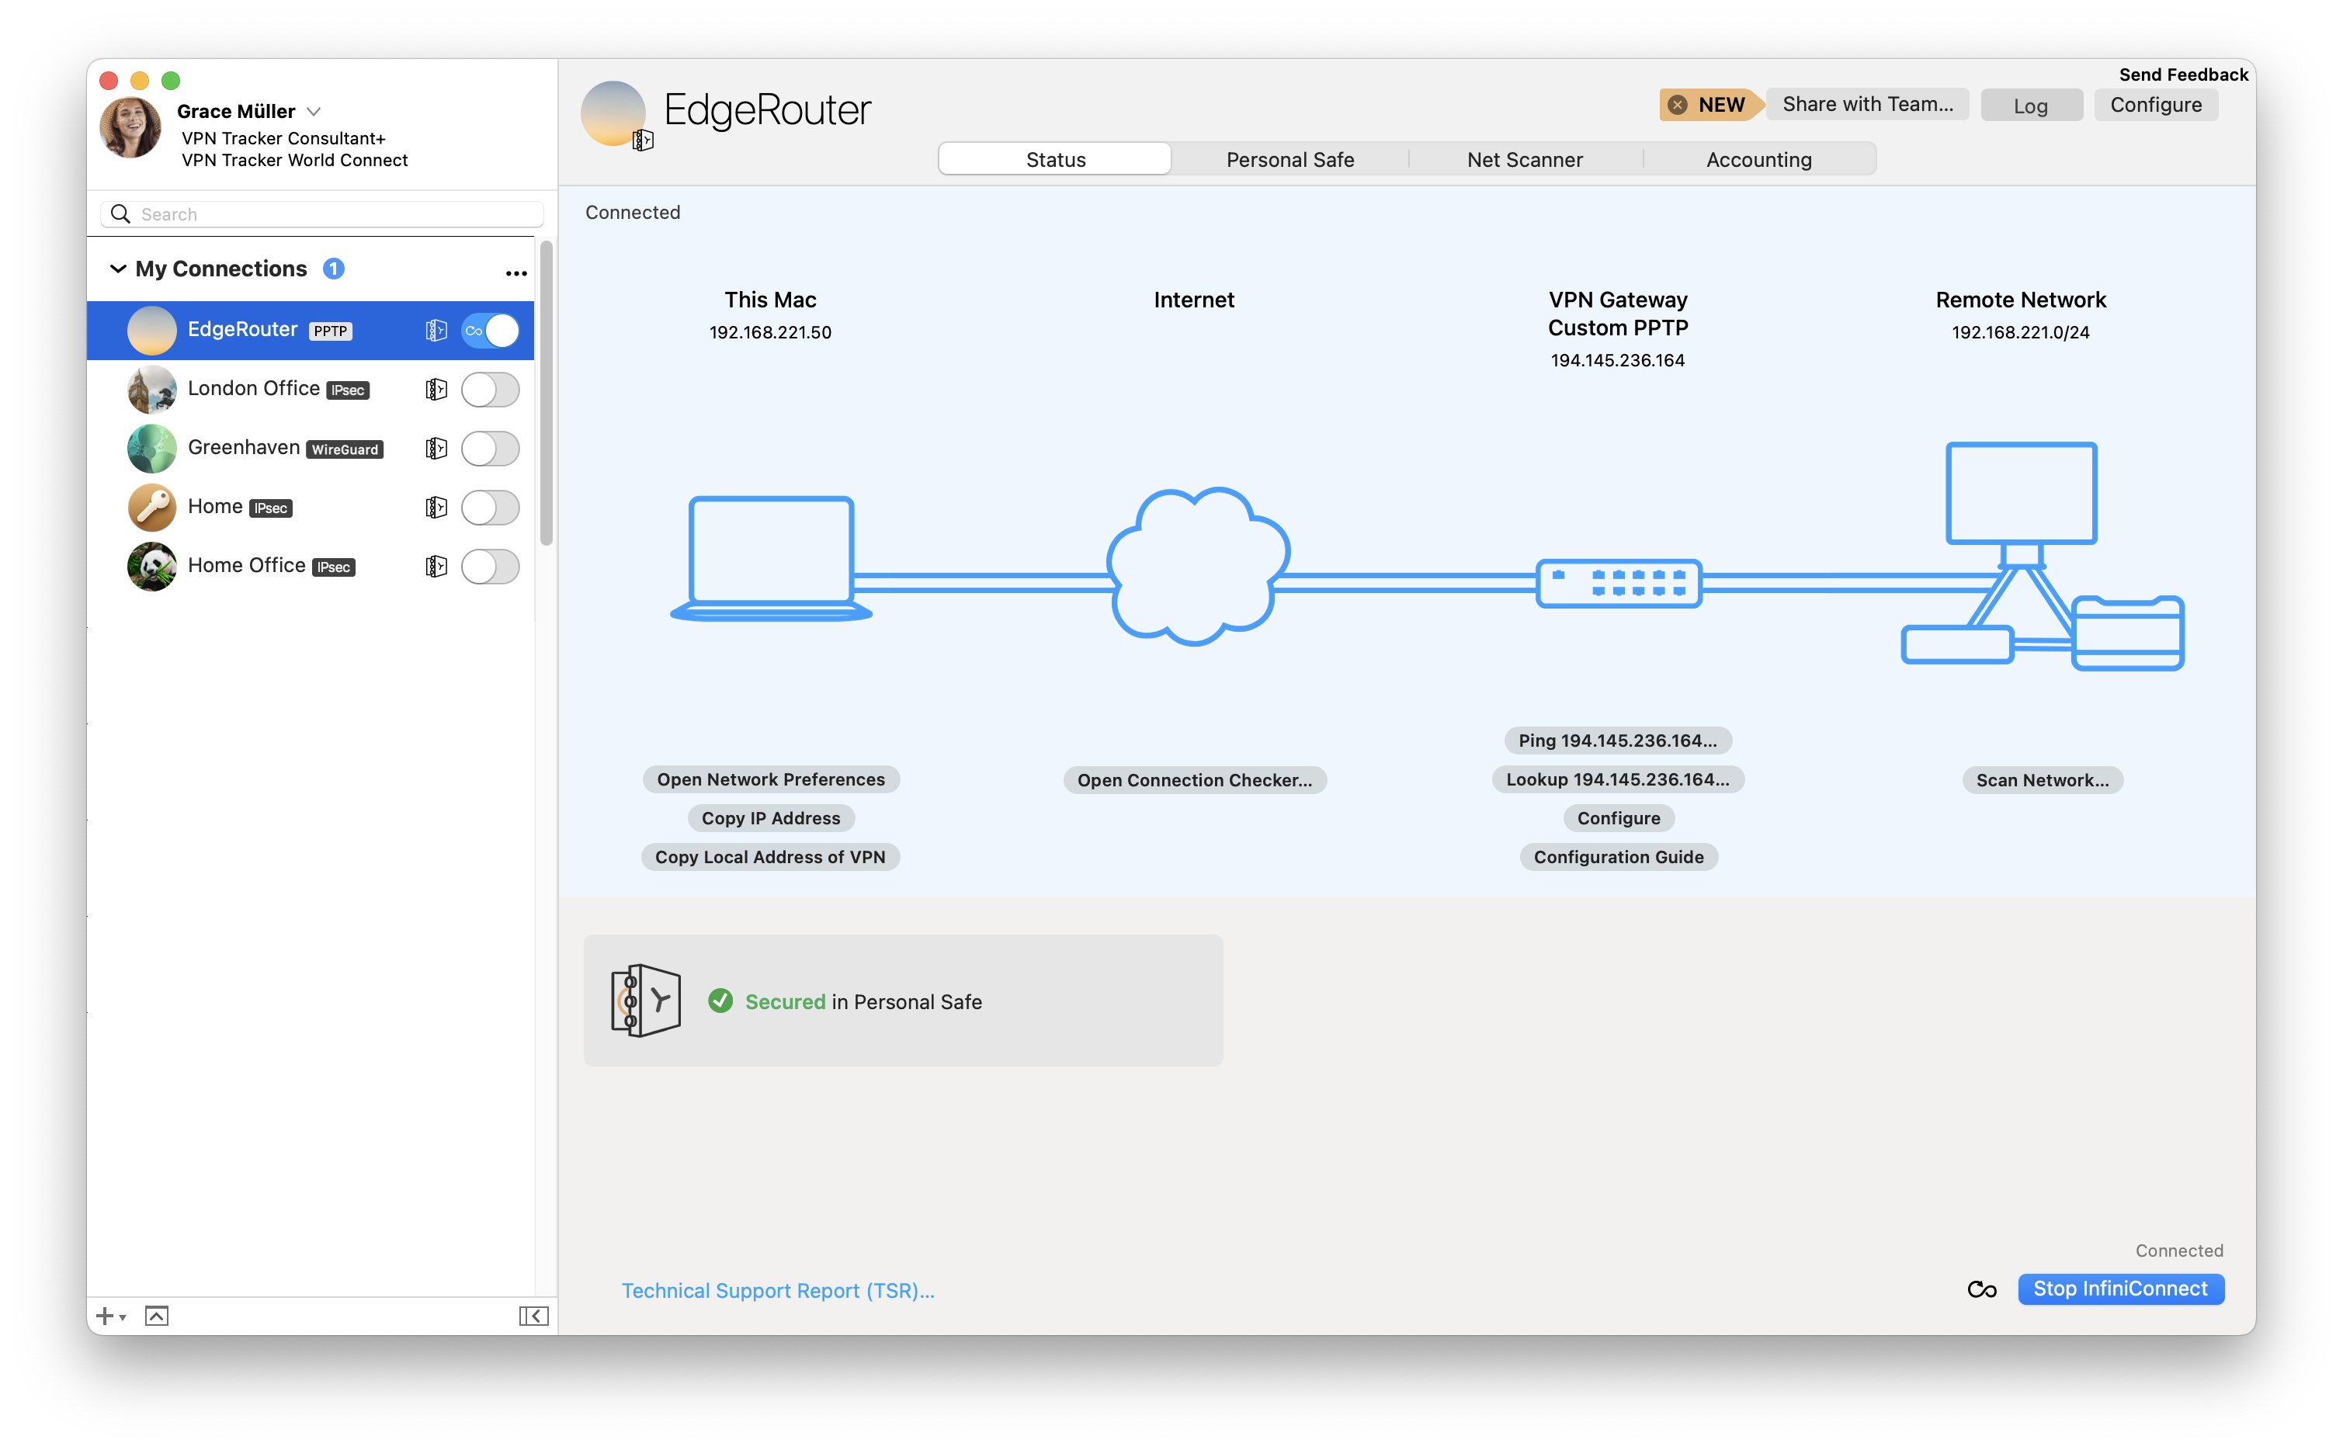Enable the London Office connection switch
2343x1450 pixels.
pyautogui.click(x=490, y=390)
